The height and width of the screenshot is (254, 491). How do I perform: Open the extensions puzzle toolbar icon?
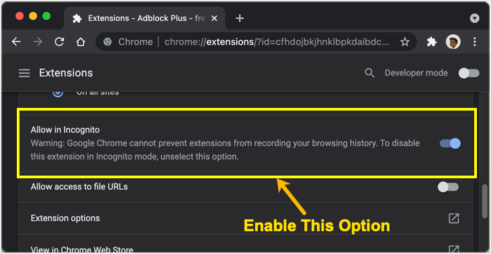(431, 42)
